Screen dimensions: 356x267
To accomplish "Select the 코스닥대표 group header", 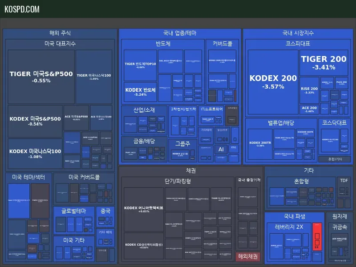I will 335,123.
